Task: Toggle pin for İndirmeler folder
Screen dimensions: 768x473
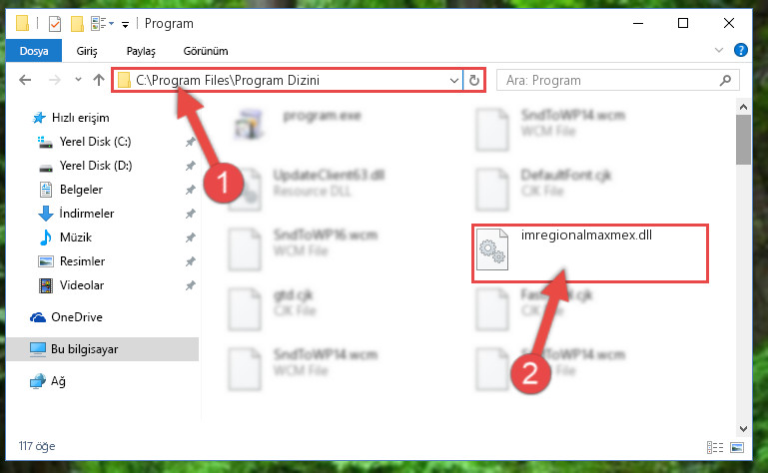Action: click(190, 214)
